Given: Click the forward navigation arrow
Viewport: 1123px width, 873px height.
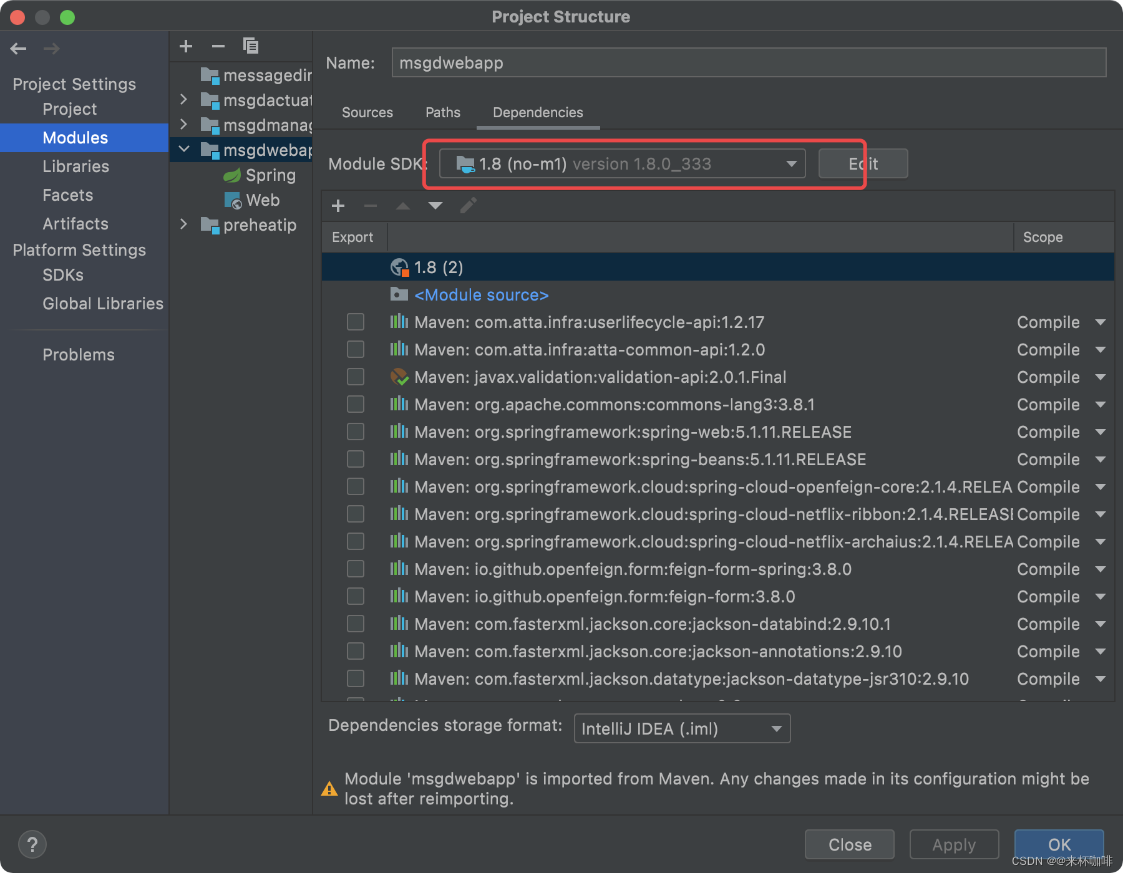Looking at the screenshot, I should (x=52, y=48).
